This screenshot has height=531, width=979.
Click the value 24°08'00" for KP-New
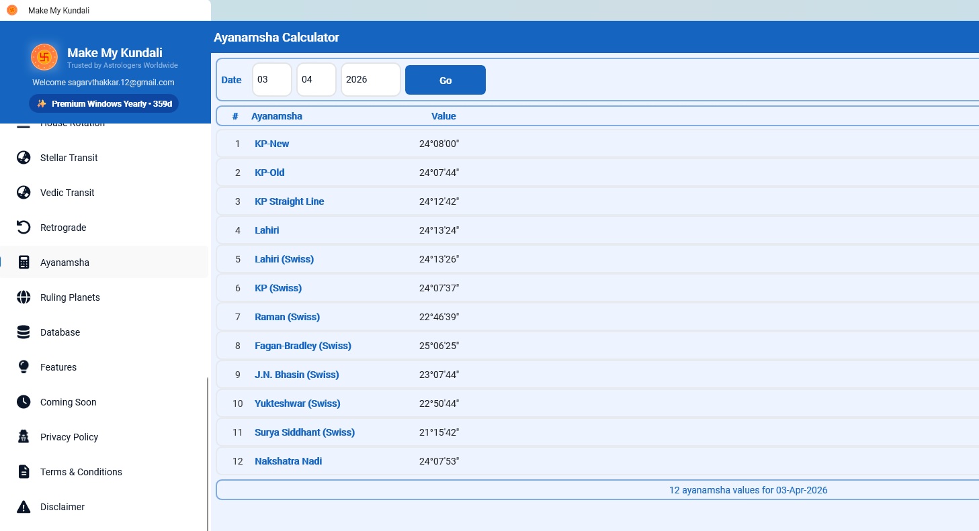coord(439,144)
